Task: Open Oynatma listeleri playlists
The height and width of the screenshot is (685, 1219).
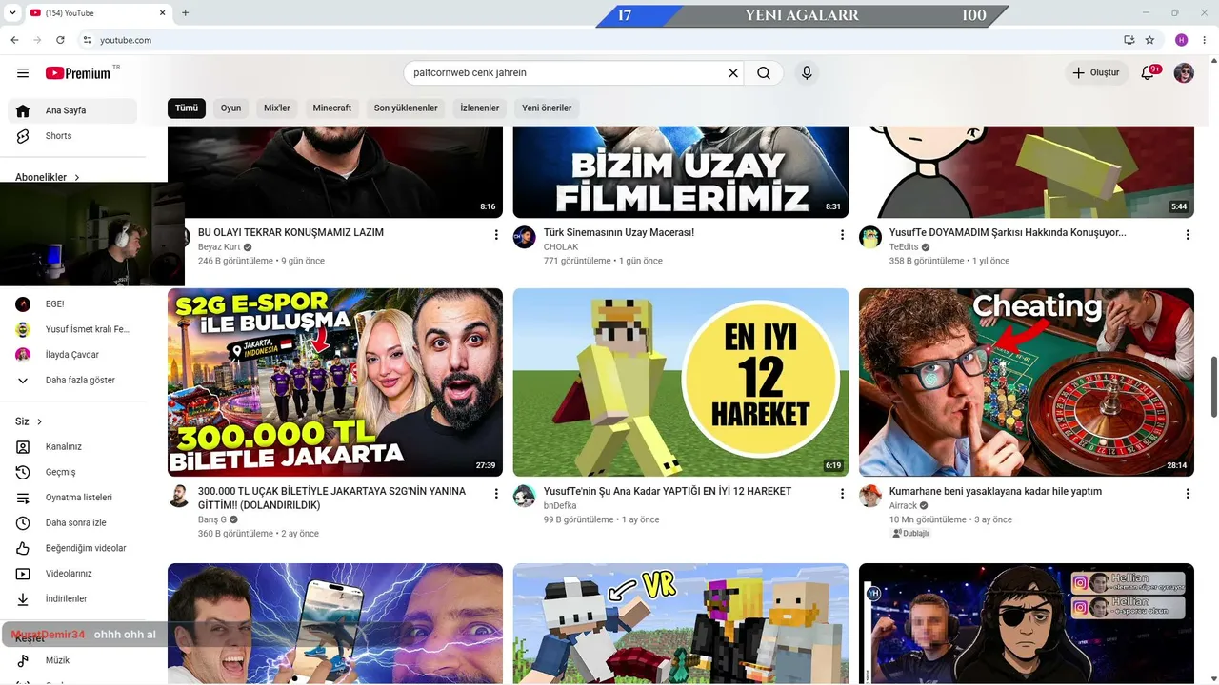Action: point(72,498)
